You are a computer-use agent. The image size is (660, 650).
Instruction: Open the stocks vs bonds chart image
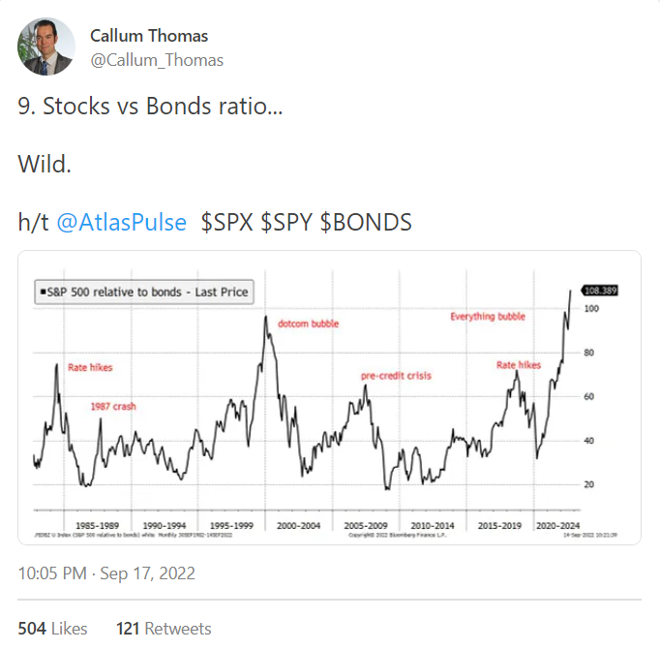[x=329, y=397]
